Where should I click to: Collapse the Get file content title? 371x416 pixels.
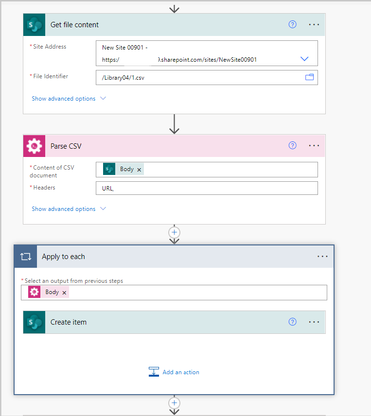74,25
